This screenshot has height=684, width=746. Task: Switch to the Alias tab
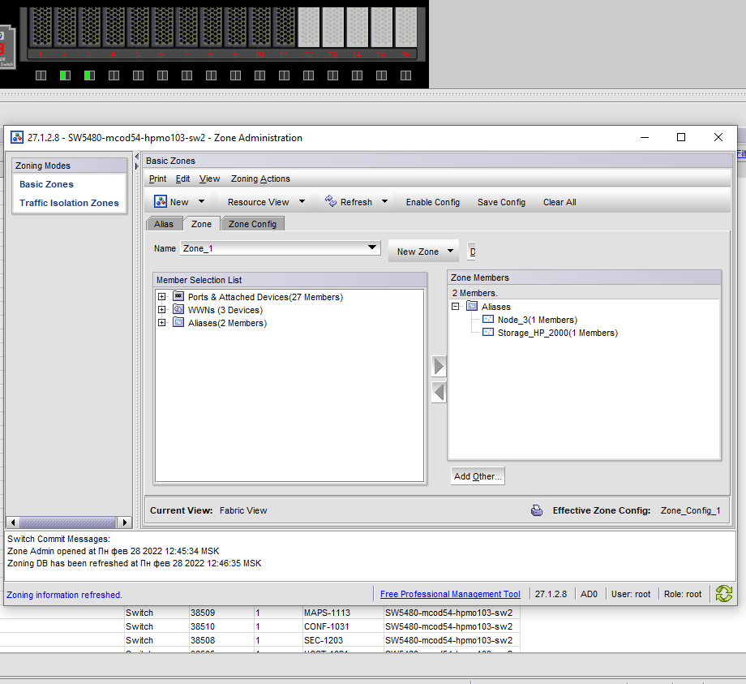pos(164,224)
